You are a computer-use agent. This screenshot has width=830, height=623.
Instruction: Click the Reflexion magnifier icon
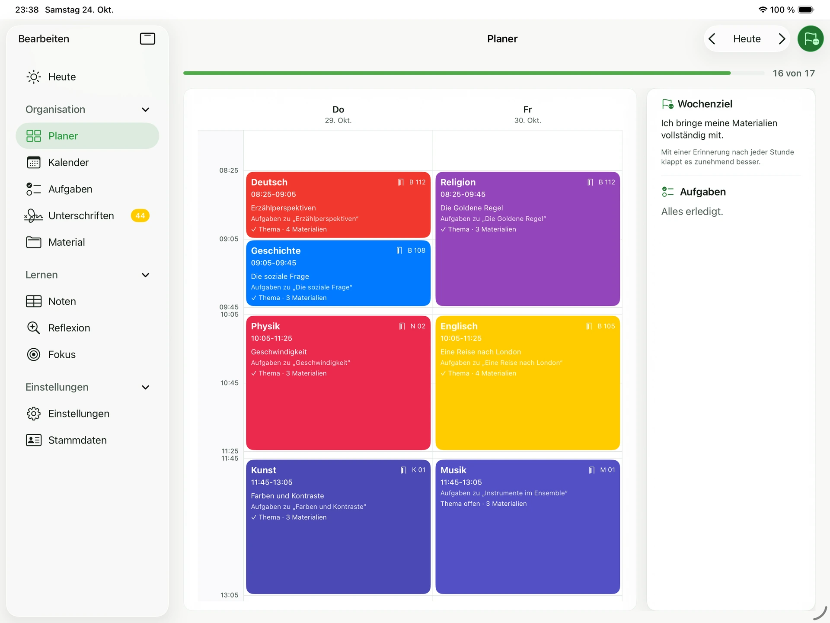tap(34, 328)
